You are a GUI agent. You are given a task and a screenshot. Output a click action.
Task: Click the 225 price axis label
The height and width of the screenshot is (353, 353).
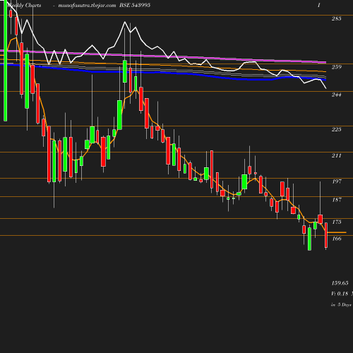(336, 129)
